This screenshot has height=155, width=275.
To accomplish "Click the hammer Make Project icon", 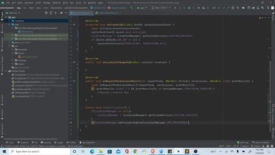I will 131,8.
